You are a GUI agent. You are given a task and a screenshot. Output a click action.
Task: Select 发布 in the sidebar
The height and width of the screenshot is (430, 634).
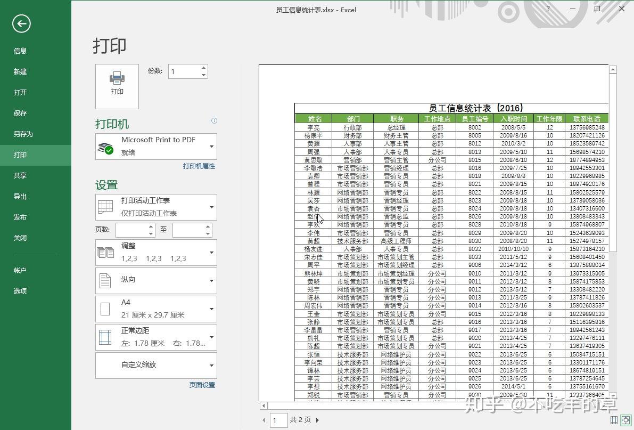click(36, 217)
